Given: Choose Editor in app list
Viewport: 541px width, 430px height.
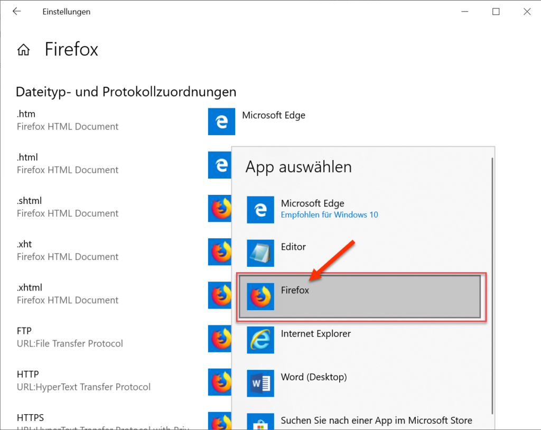Looking at the screenshot, I should pos(360,254).
